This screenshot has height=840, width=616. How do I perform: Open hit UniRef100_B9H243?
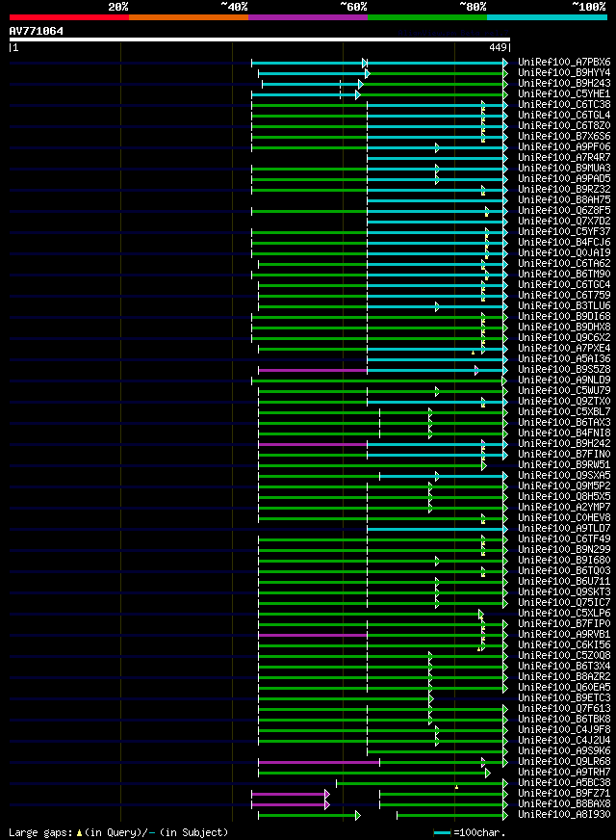pyautogui.click(x=564, y=84)
